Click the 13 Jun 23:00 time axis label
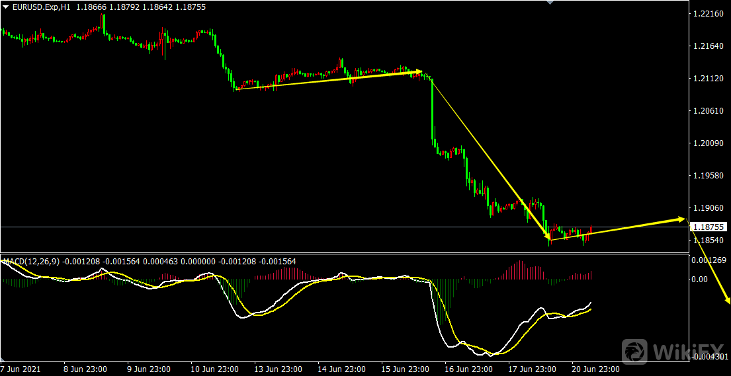 pos(280,369)
